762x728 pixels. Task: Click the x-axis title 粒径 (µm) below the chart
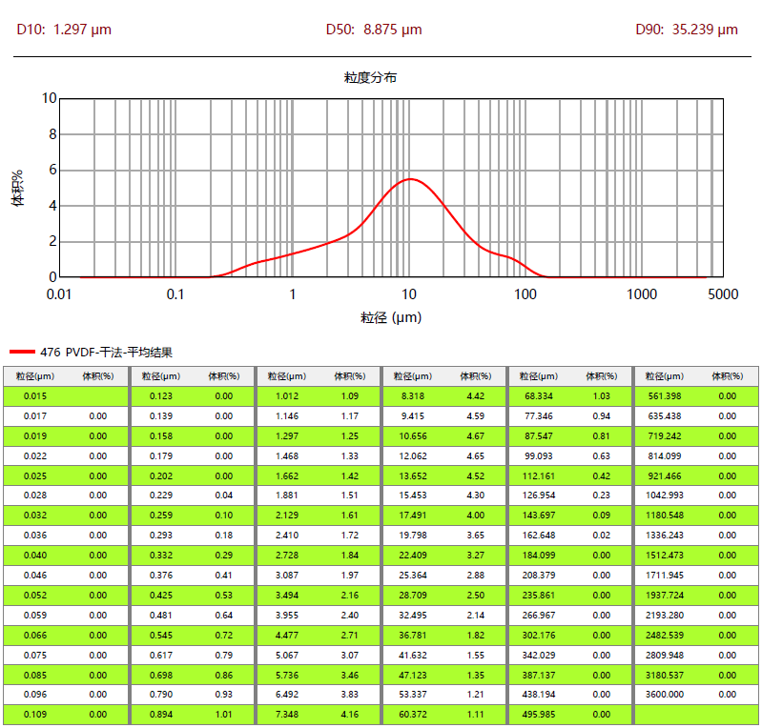tap(390, 317)
